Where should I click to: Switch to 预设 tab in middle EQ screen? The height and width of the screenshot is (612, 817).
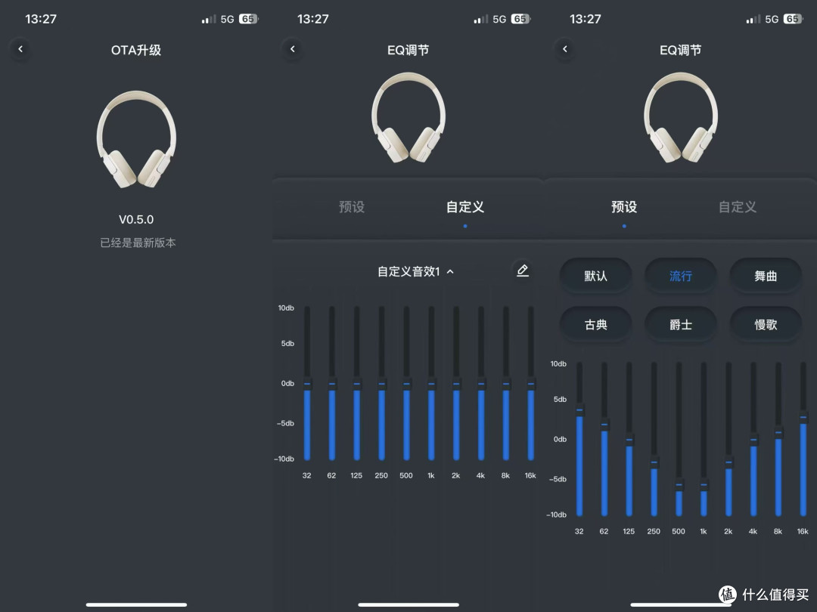click(352, 207)
